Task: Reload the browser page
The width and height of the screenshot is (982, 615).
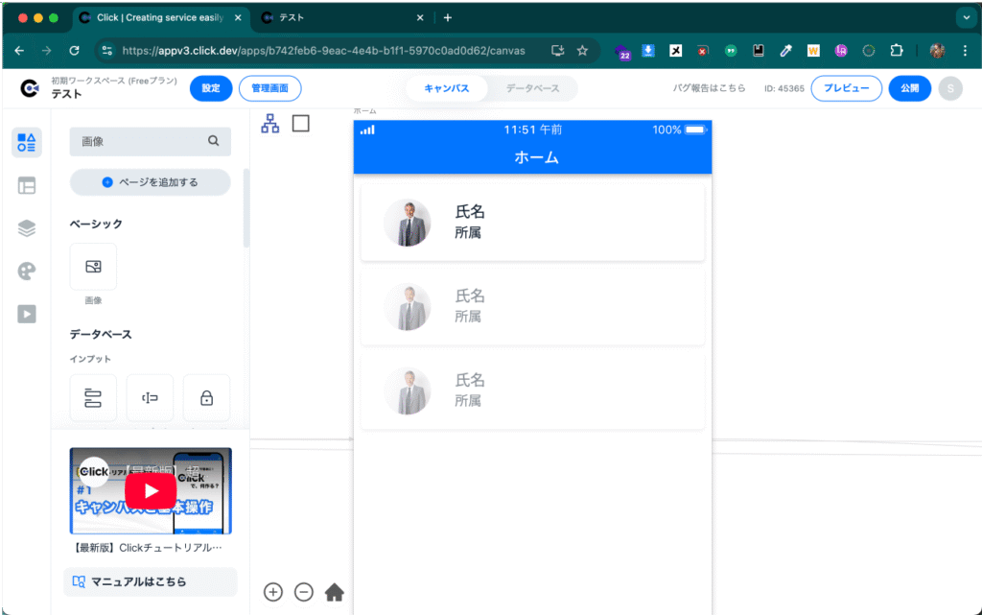Action: 74,51
